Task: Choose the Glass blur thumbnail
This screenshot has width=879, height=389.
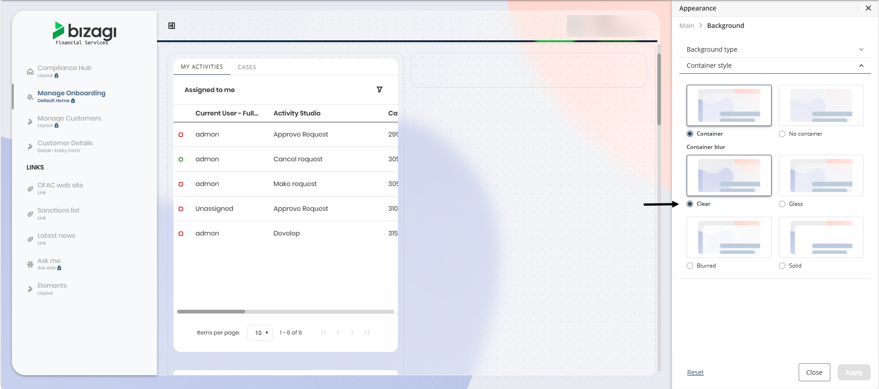Action: click(x=821, y=175)
